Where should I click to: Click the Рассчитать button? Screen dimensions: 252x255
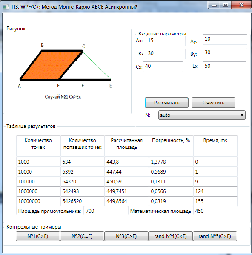tap(166, 103)
